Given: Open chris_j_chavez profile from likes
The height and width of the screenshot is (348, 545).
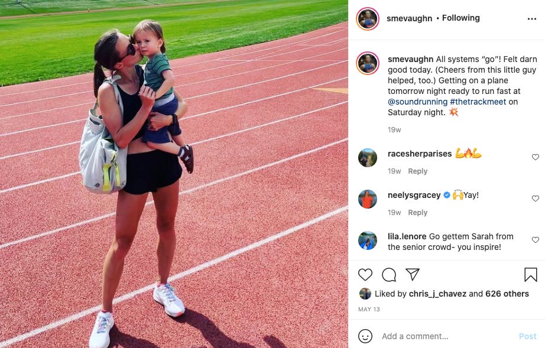Looking at the screenshot, I should click(437, 294).
